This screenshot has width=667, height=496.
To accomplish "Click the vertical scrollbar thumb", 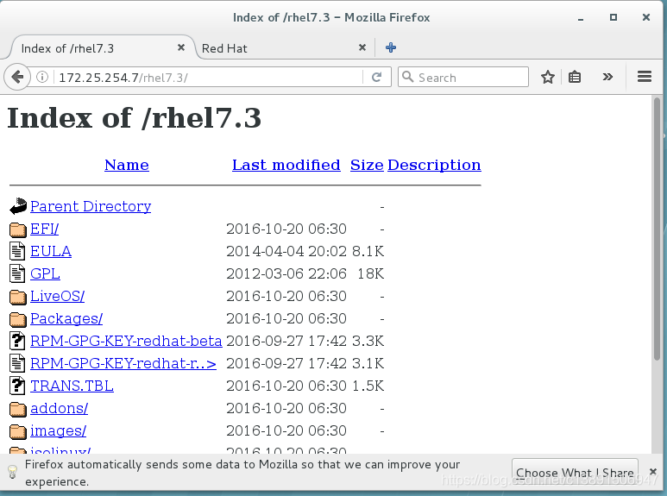I will [657, 229].
